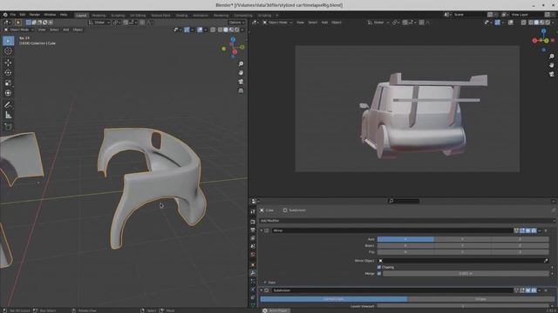Open Select menu in left viewport header
The width and height of the screenshot is (558, 313).
click(x=54, y=30)
